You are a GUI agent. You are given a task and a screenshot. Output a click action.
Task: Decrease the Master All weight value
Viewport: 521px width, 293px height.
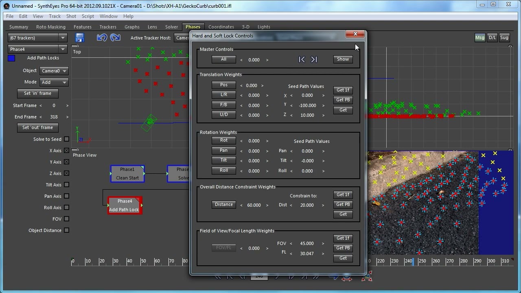click(x=241, y=60)
